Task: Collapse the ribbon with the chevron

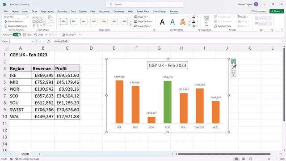Action: pos(282,29)
